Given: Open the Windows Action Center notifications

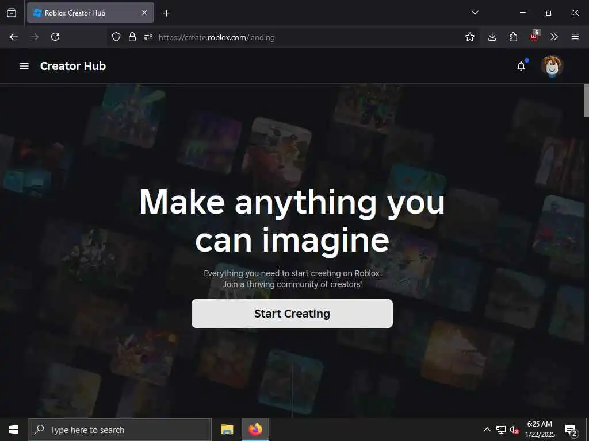Looking at the screenshot, I should (x=571, y=430).
